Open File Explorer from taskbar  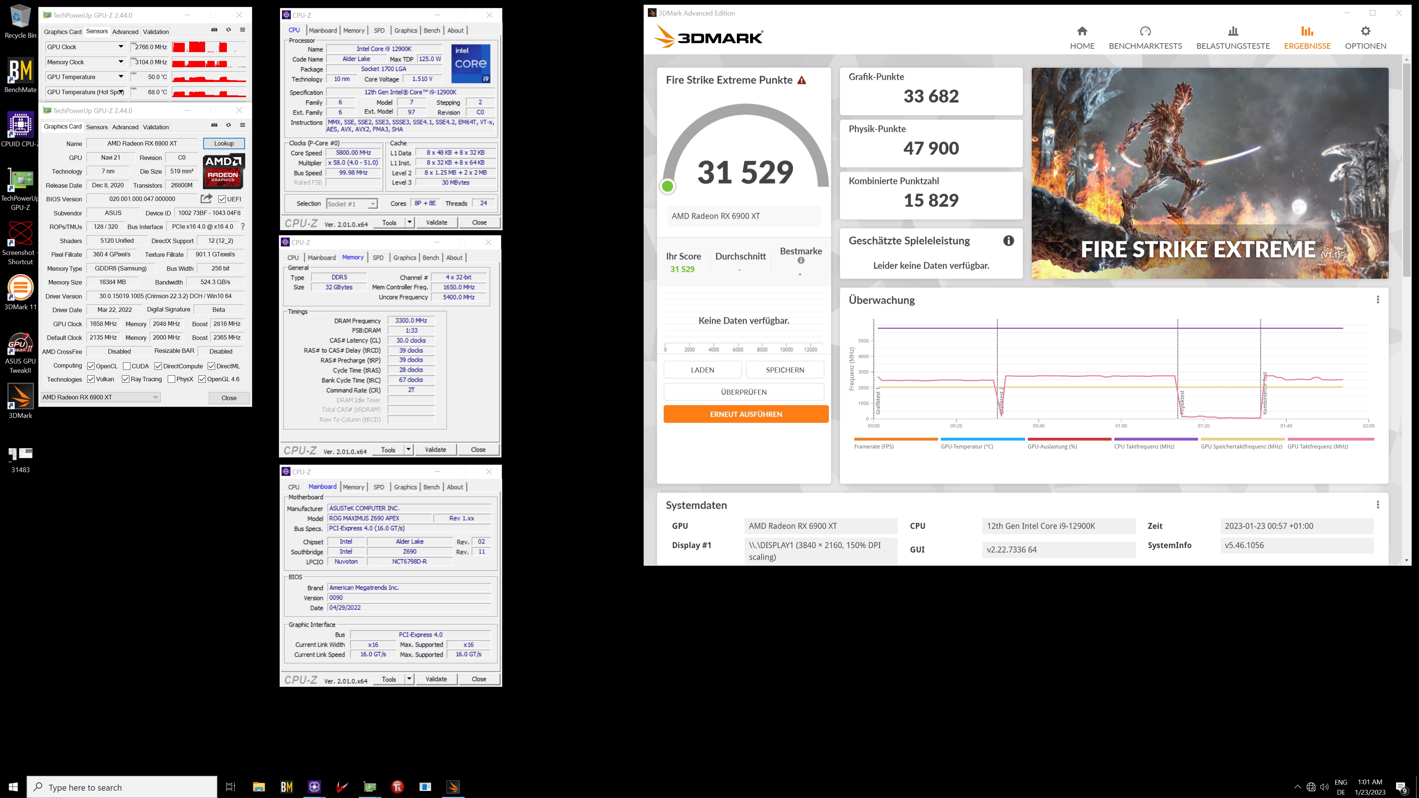tap(259, 787)
